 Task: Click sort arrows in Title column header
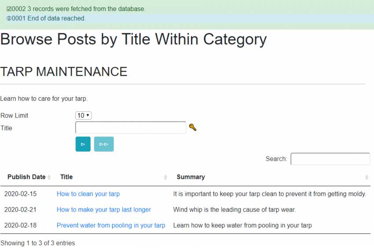[x=165, y=177]
